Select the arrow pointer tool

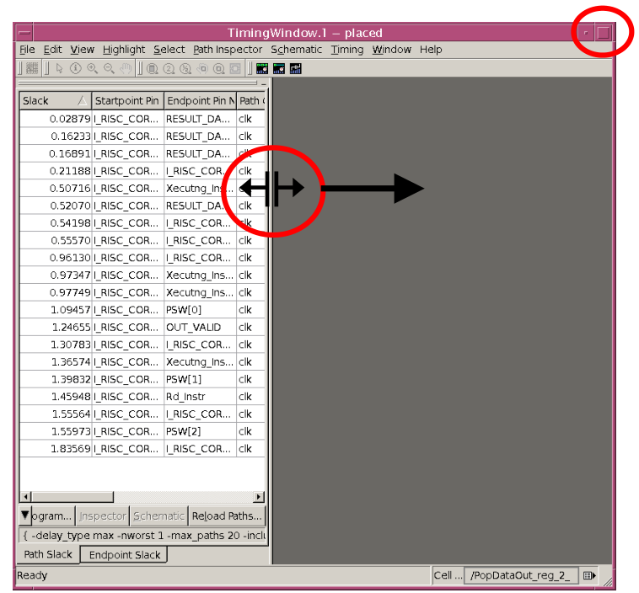pyautogui.click(x=60, y=68)
